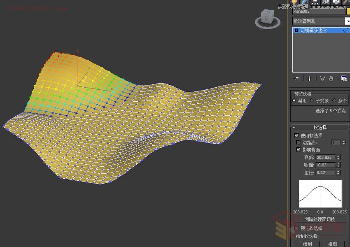Viewport: 350px width, 247px height.
Task: Uncheck the 影响背面 option
Action: click(299, 149)
